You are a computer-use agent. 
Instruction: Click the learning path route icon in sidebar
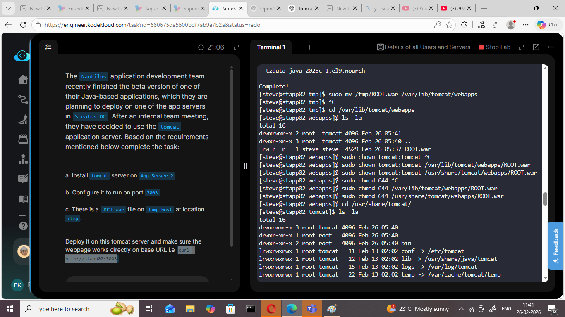pyautogui.click(x=23, y=99)
